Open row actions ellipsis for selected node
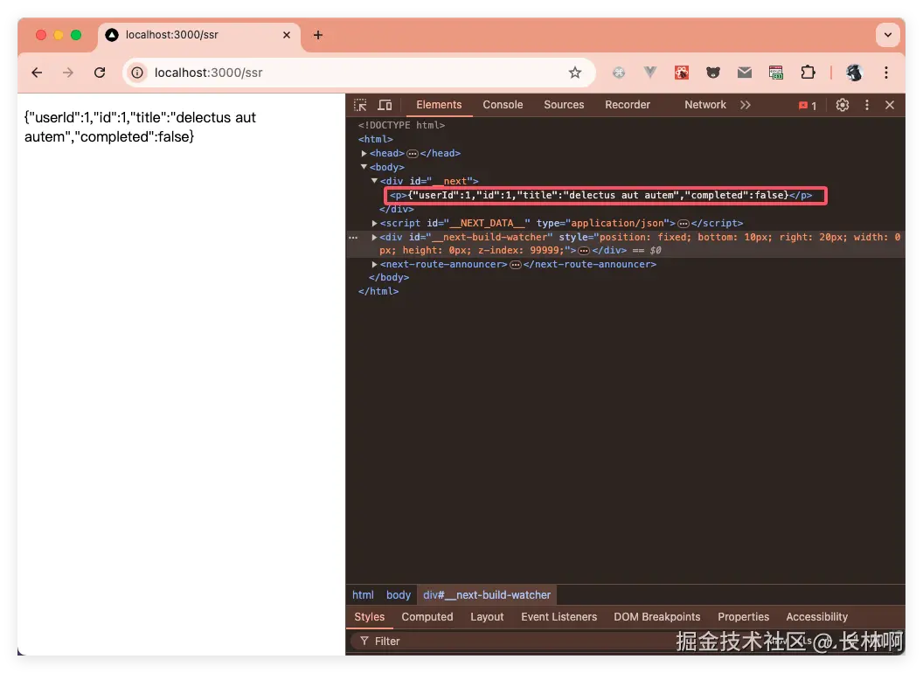 tap(353, 237)
